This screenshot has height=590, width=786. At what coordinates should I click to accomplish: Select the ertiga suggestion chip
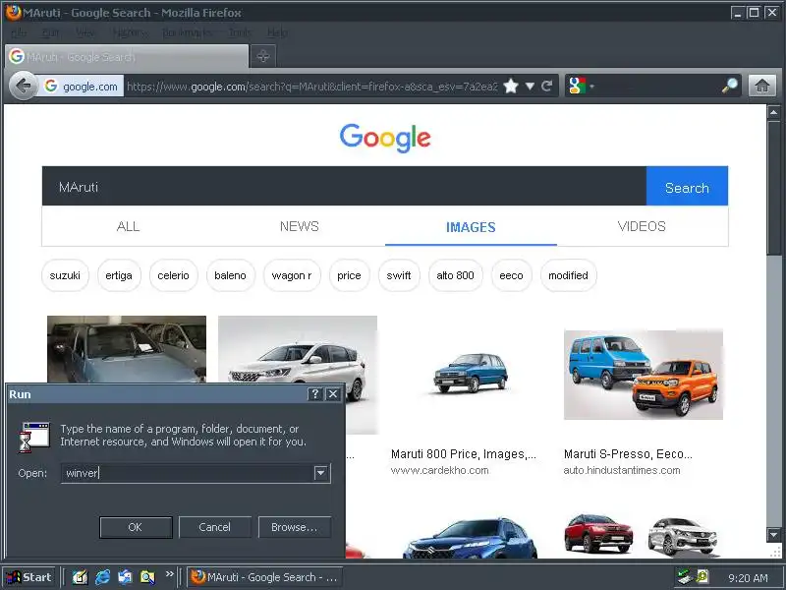(119, 275)
